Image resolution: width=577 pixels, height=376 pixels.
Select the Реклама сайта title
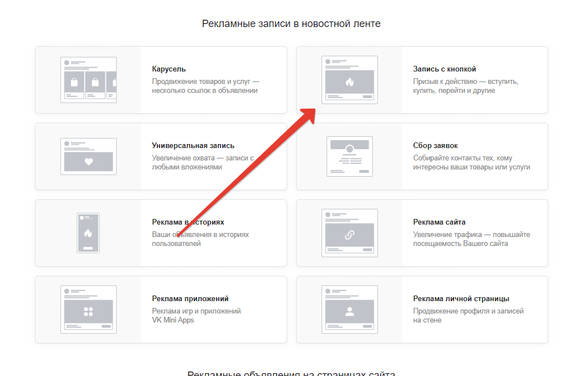[439, 222]
